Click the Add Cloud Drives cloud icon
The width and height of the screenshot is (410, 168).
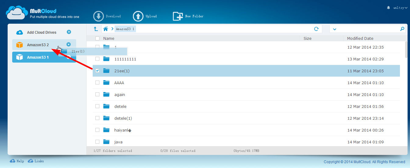coord(20,32)
